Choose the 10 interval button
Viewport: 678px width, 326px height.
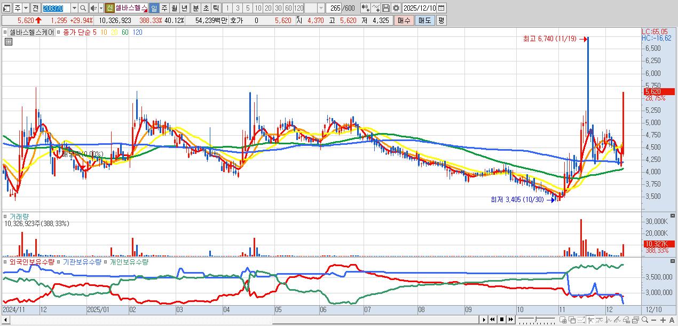257,9
